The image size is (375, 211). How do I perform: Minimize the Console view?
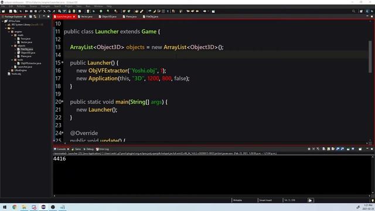[367, 149]
